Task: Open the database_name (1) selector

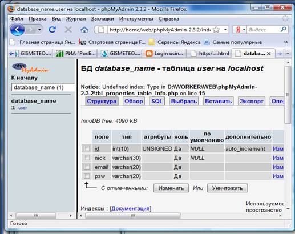Action: 43,87
